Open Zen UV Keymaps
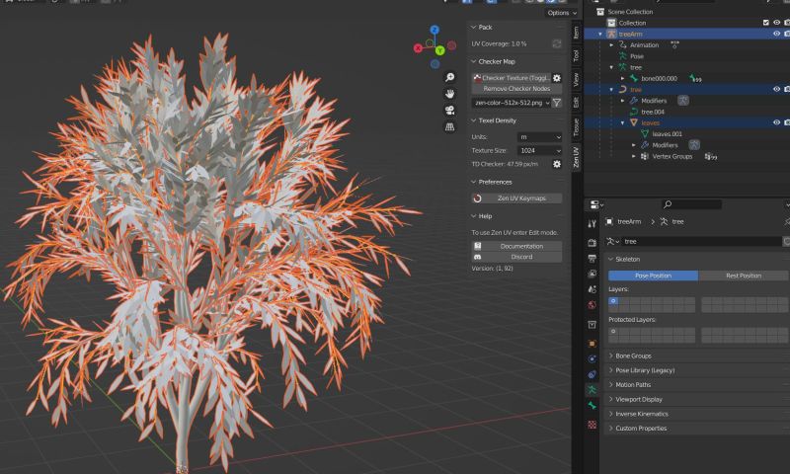 pos(516,198)
